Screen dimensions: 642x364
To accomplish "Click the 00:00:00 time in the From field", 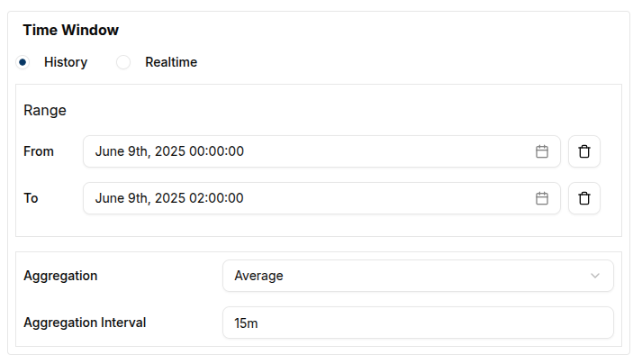I will point(216,151).
